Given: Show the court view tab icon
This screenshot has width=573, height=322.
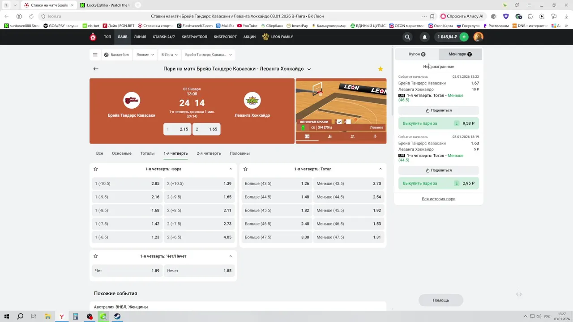Looking at the screenshot, I should [307, 136].
